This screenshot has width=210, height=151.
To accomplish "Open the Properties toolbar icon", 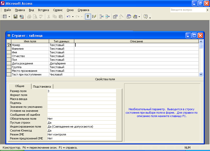I will (115, 17).
